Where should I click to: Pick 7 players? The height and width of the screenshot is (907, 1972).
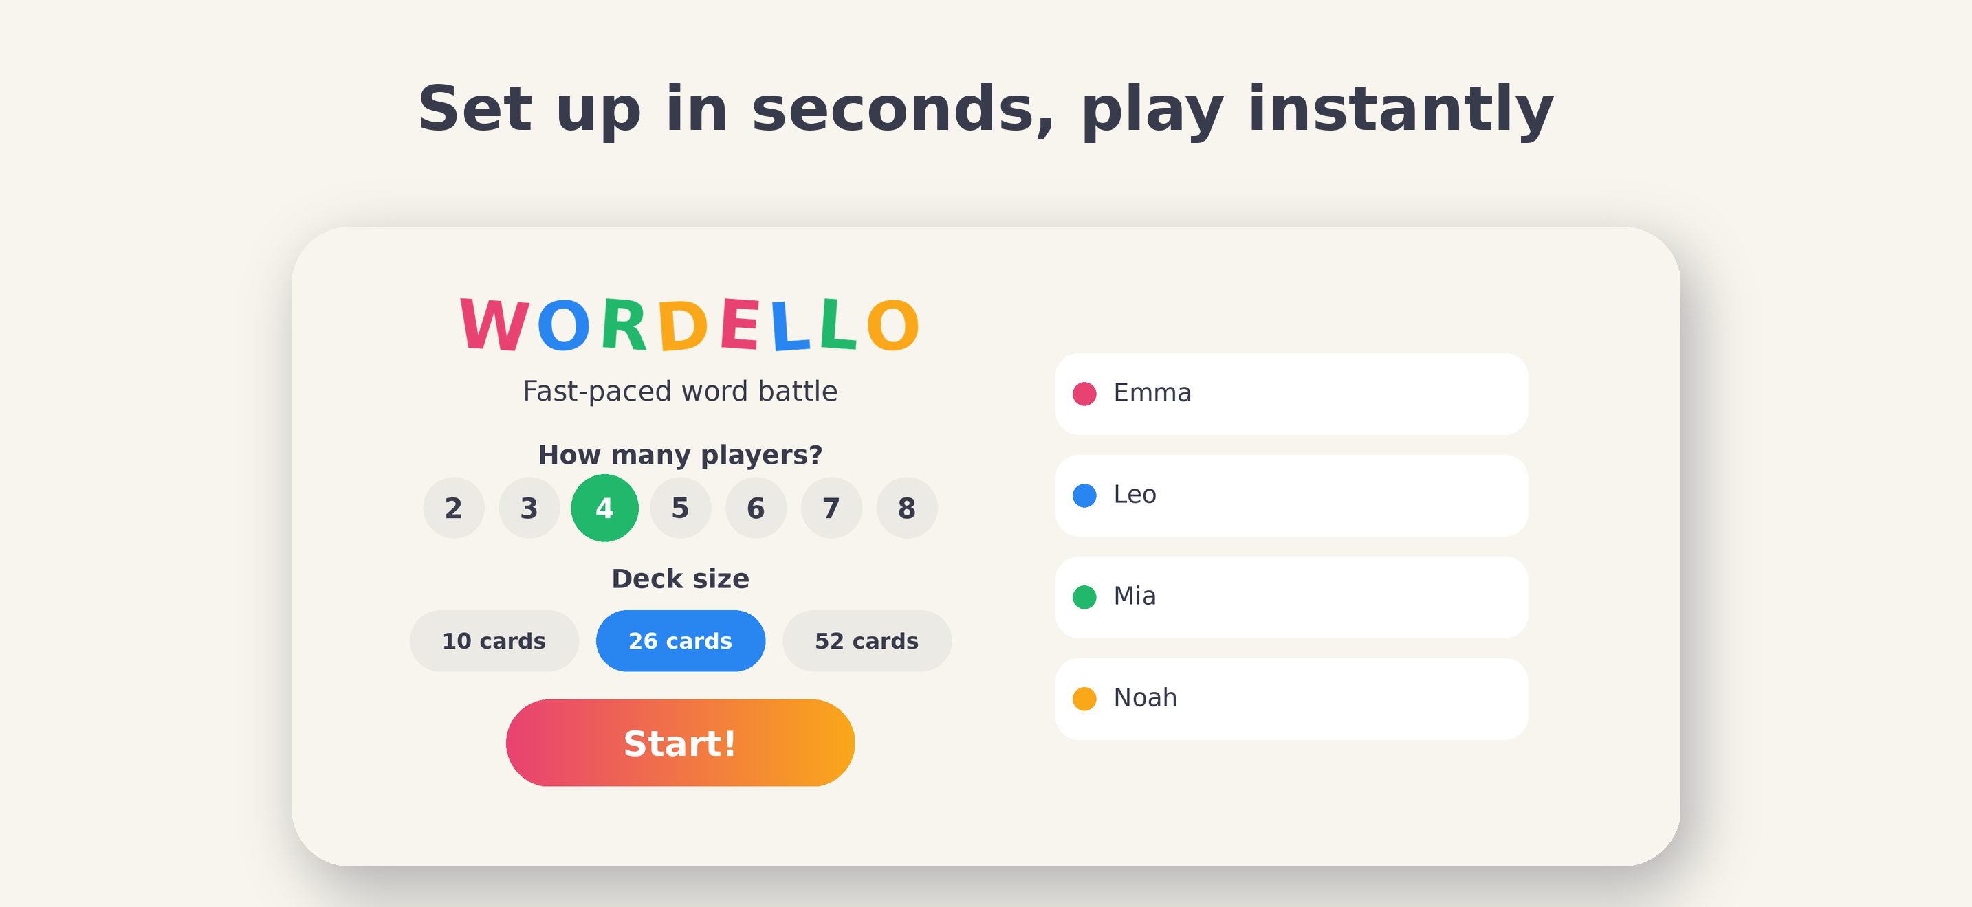tap(831, 508)
